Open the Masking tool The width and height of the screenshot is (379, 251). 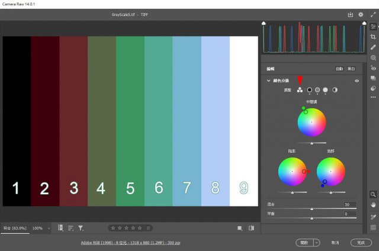click(373, 57)
